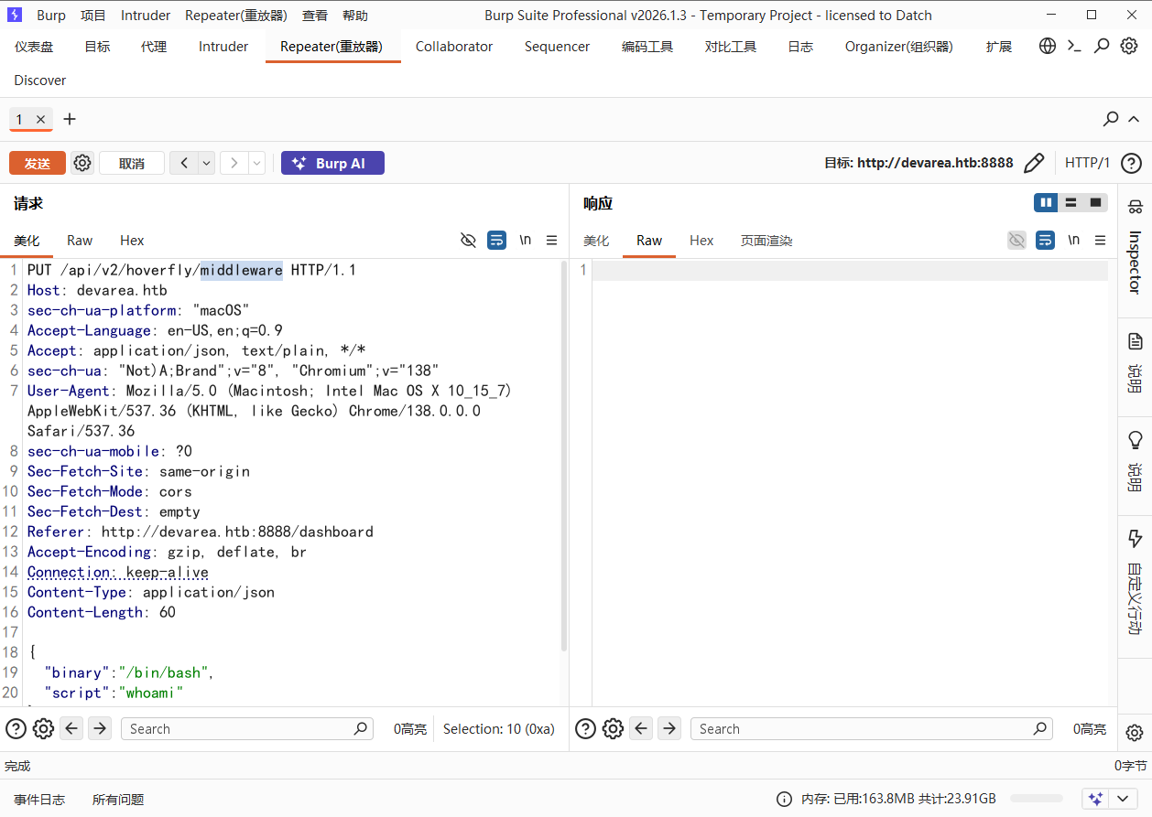The width and height of the screenshot is (1152, 817).
Task: Select the response 页面渲染 render tab
Action: [766, 240]
